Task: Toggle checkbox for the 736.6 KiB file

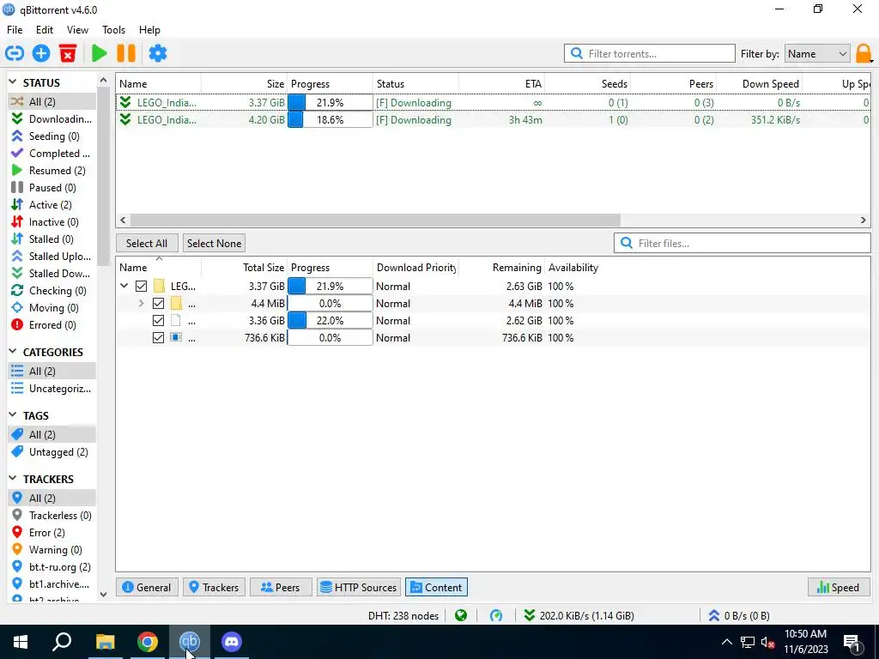Action: [x=158, y=338]
